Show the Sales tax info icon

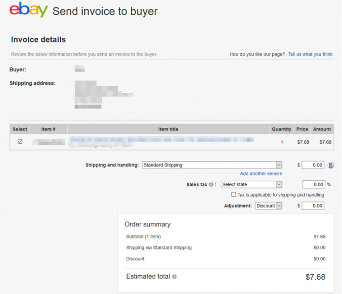pos(211,184)
